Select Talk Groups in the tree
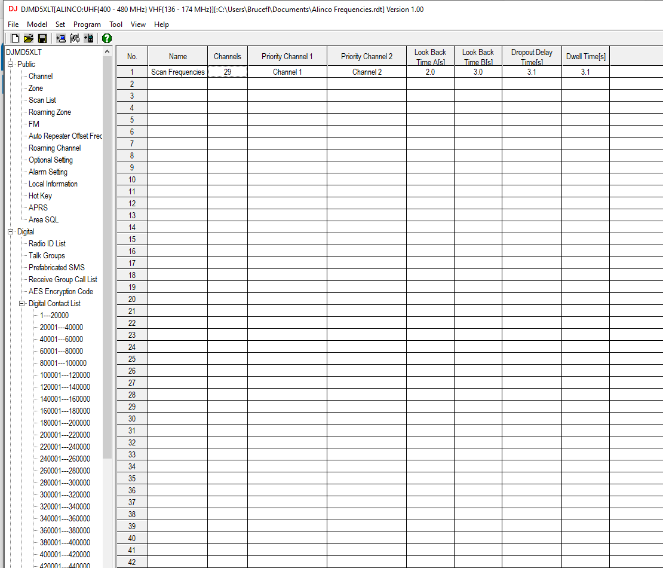 click(x=47, y=255)
